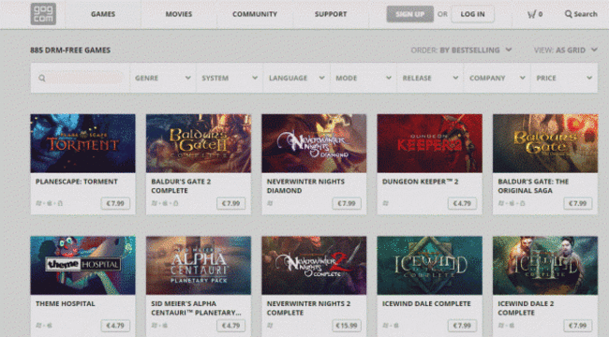Open Neverwinter Nights Diamond cover thumbnail
This screenshot has width=609, height=337.
[x=314, y=143]
